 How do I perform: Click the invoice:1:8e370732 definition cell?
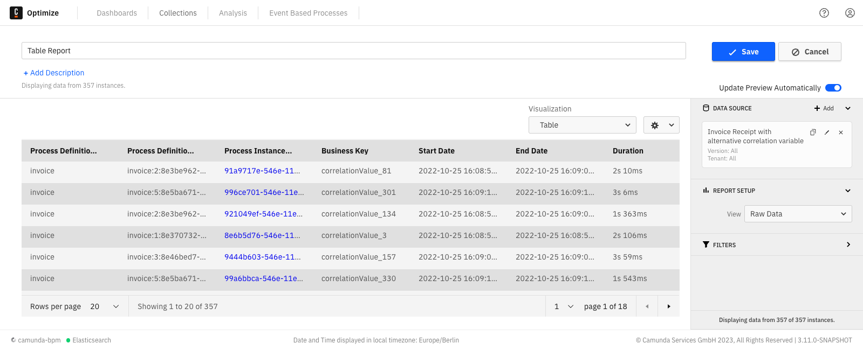coord(167,235)
